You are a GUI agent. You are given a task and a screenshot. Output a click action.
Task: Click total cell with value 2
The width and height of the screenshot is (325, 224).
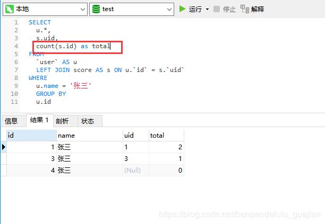click(x=166, y=147)
